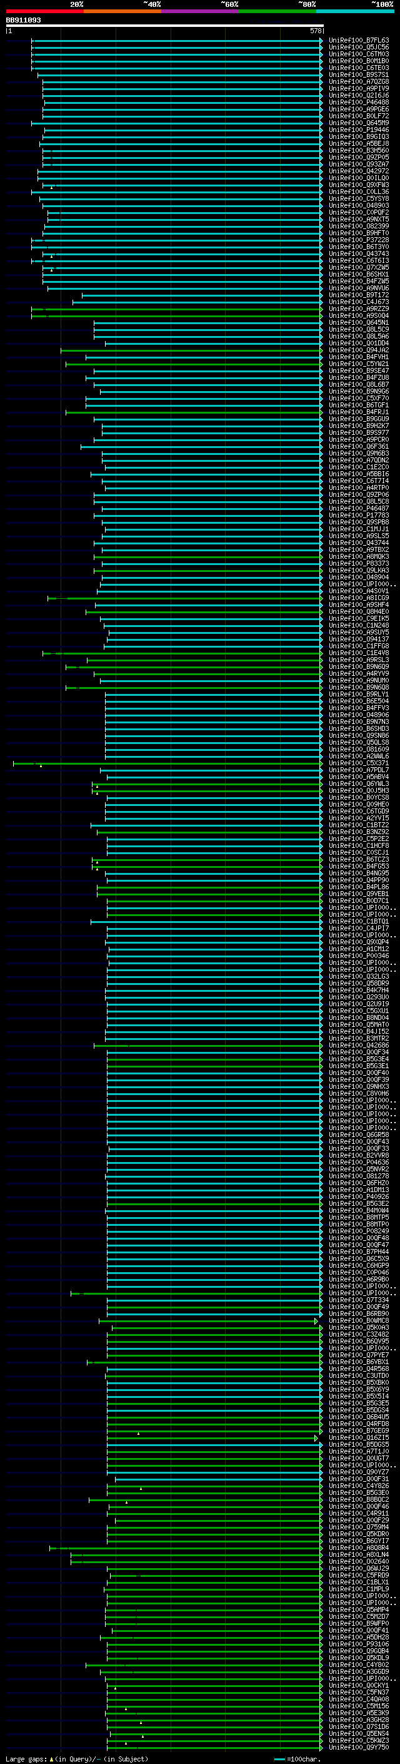Viewport: 400px width, 1764px height.
Task: Select the UniRef100_B3NZ92 label
Action: [x=359, y=832]
